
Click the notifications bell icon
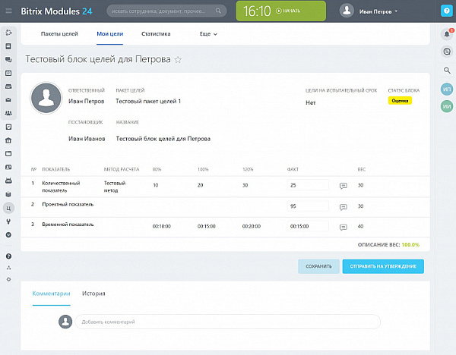click(x=447, y=34)
